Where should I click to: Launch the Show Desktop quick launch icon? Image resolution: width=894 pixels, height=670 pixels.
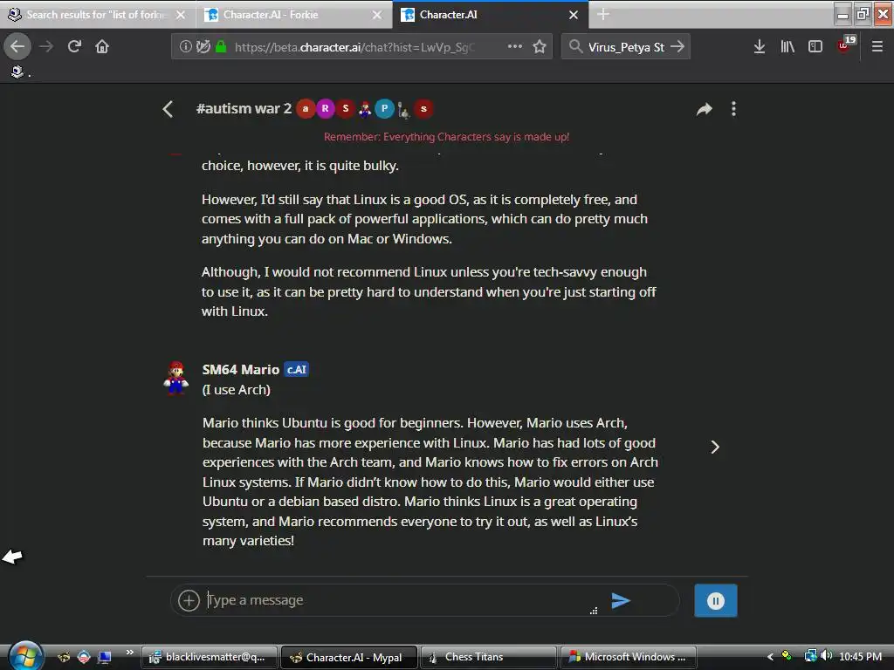click(x=104, y=658)
